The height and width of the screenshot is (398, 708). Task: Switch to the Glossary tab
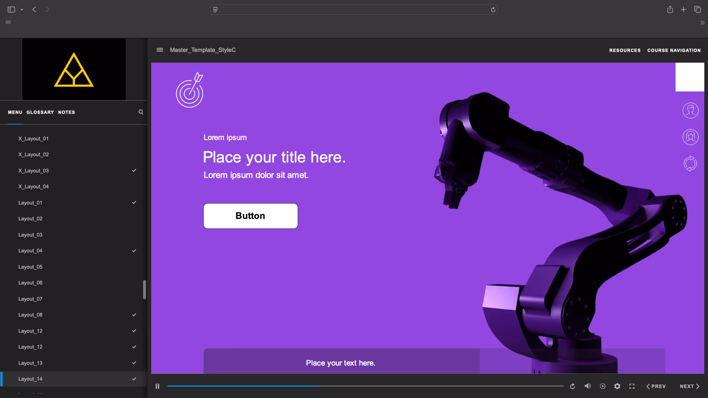[40, 112]
